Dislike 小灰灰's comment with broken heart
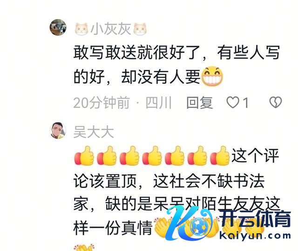Screen dimensions: 298x251 [x=276, y=103]
